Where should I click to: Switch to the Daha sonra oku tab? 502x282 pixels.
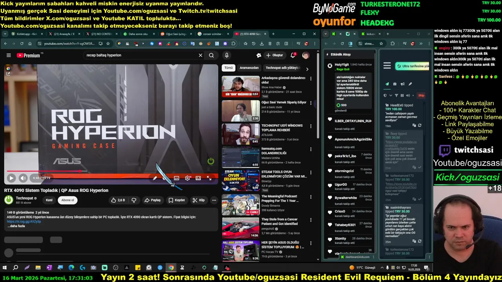(138, 34)
